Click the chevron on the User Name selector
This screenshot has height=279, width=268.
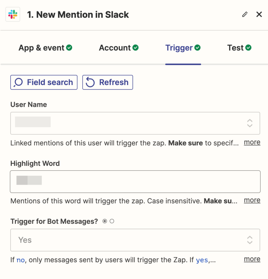pos(250,123)
